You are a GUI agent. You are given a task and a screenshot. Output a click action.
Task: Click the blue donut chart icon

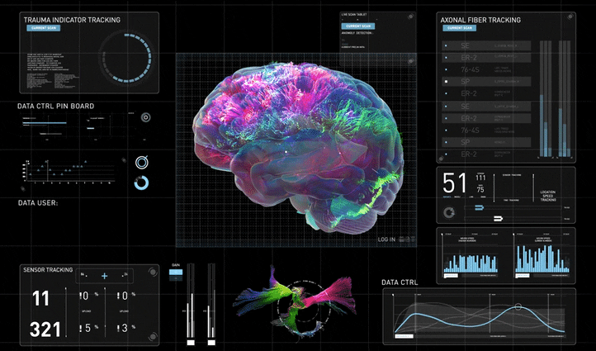click(x=141, y=183)
